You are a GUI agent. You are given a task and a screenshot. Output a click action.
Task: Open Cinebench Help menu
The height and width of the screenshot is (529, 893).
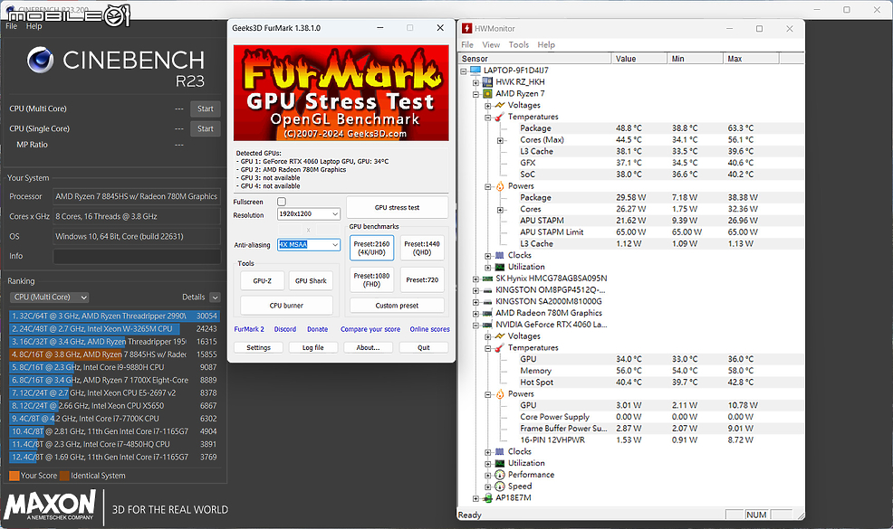pyautogui.click(x=34, y=26)
